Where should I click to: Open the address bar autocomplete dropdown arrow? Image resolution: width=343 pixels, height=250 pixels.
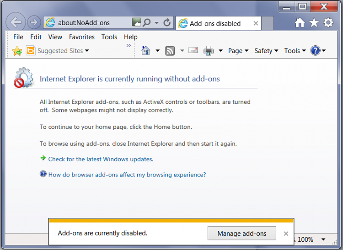pyautogui.click(x=156, y=22)
